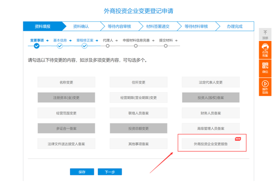
Task: Open 在线客服 online support
Action: pyautogui.click(x=265, y=50)
